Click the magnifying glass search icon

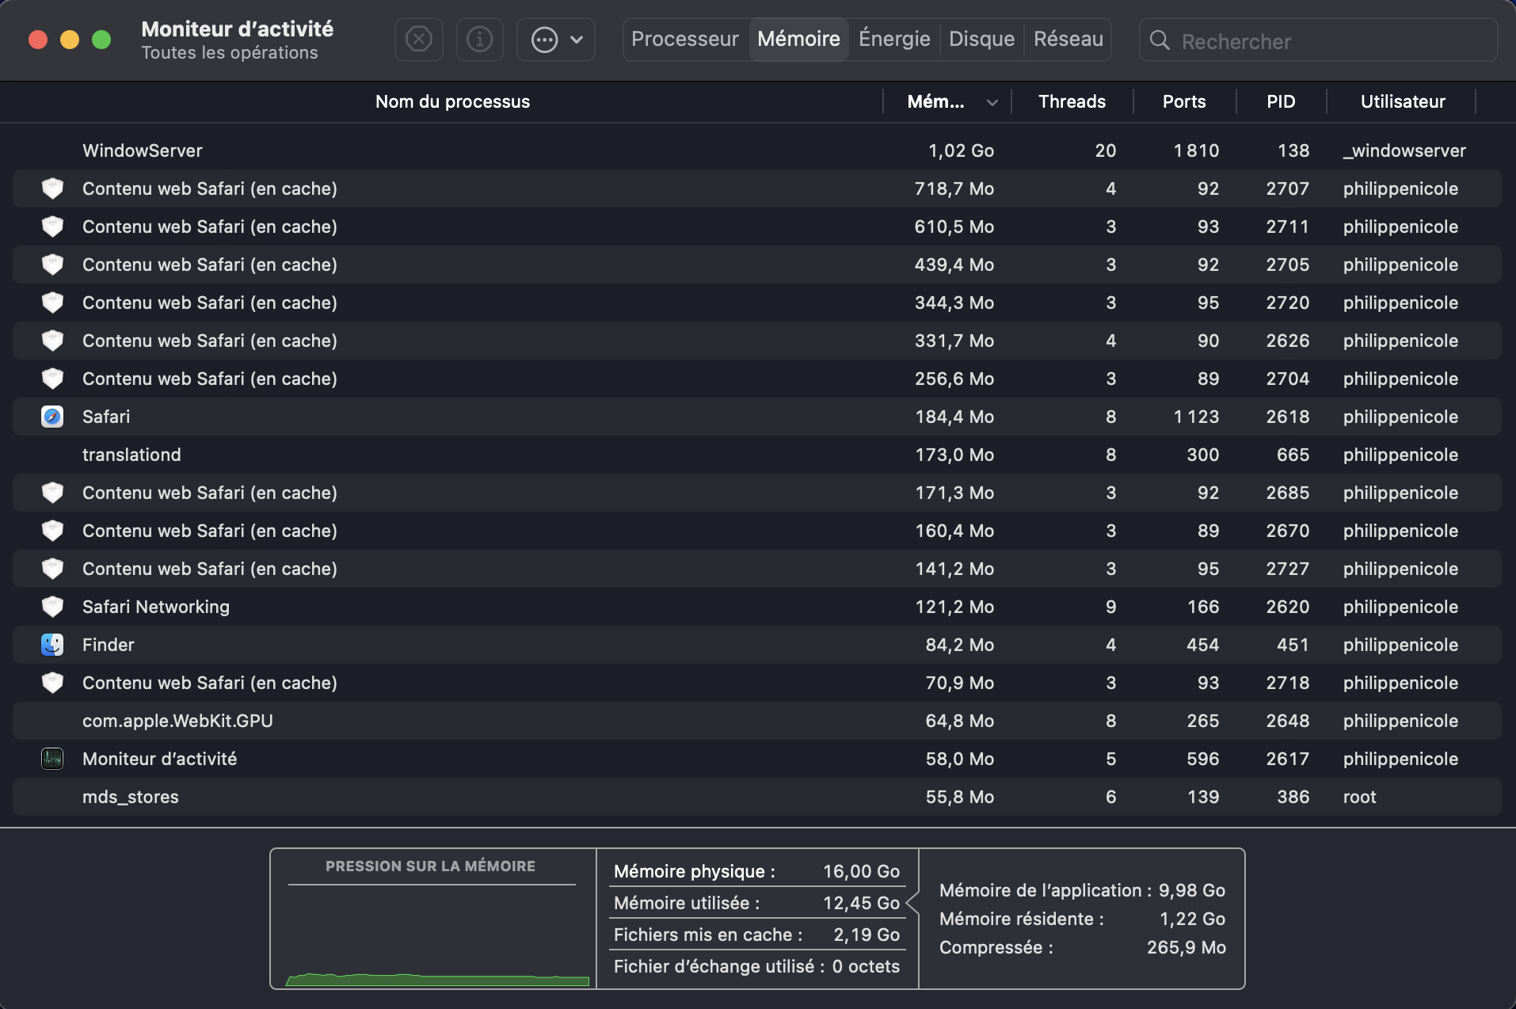click(1160, 40)
